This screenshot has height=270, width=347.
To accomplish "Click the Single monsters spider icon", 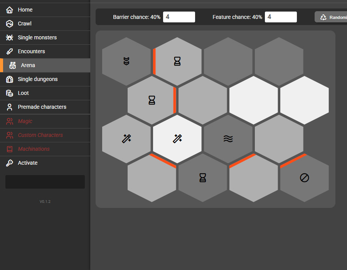I will (x=10, y=38).
